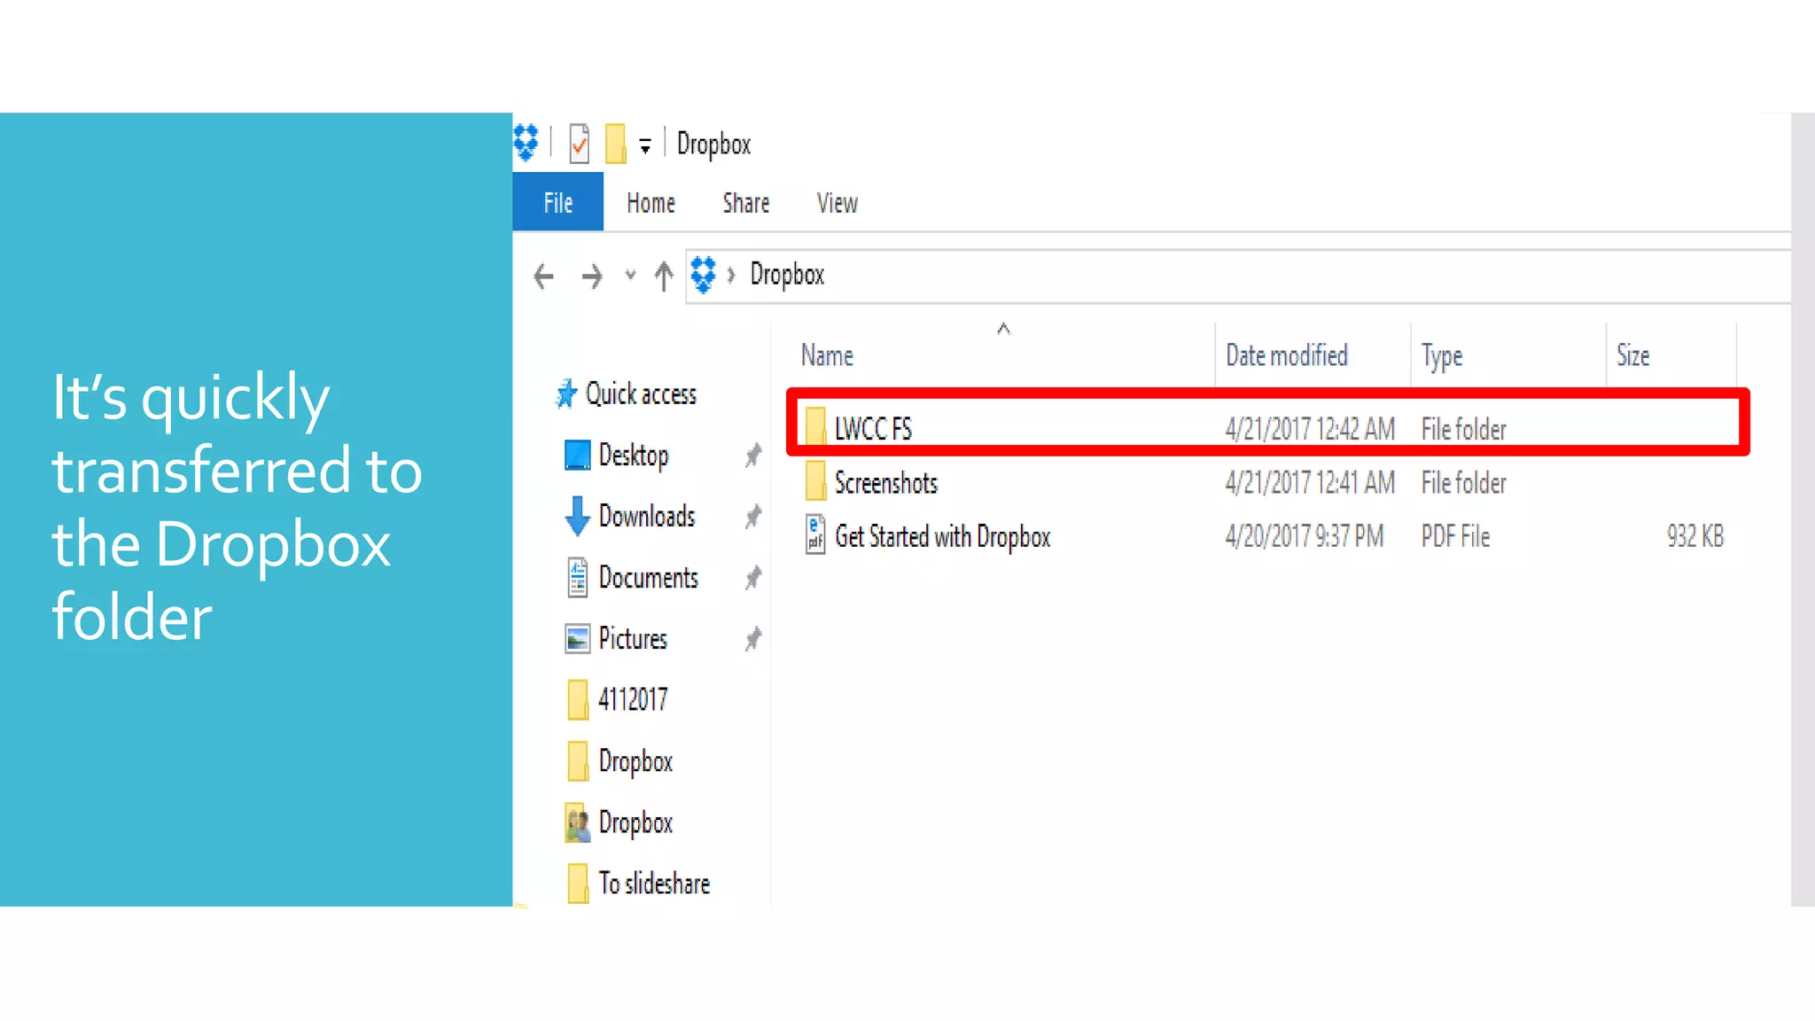Click the 932 KB size value

[x=1694, y=536]
